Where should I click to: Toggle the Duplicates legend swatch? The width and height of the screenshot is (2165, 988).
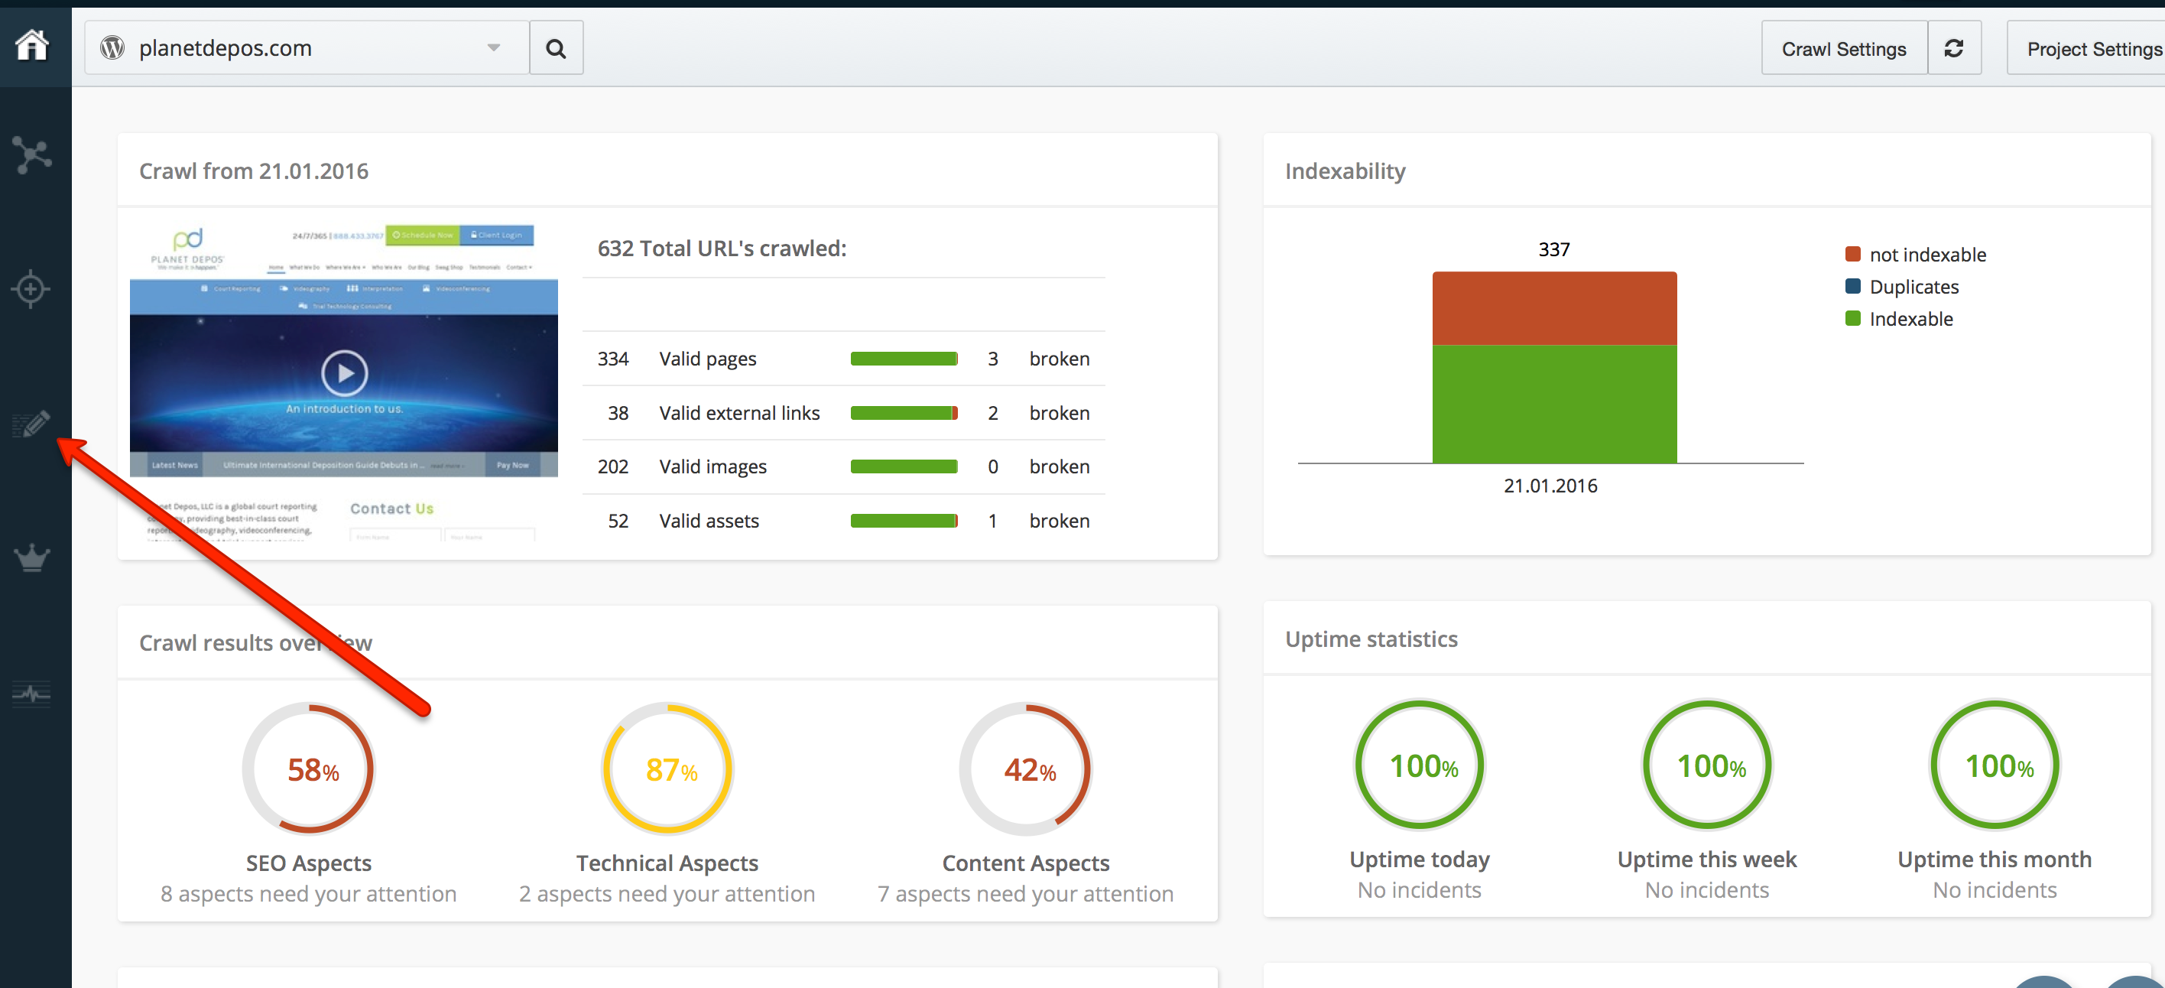[1852, 286]
